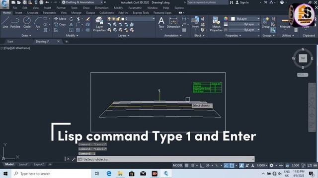Select the Polyline tool
318x178 pixels.
(x=15, y=22)
